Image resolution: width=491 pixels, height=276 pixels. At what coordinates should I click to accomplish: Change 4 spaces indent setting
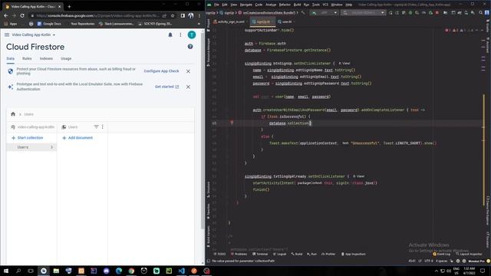[442, 261]
